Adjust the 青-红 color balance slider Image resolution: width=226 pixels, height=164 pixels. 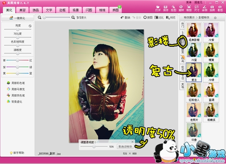click(x=17, y=60)
